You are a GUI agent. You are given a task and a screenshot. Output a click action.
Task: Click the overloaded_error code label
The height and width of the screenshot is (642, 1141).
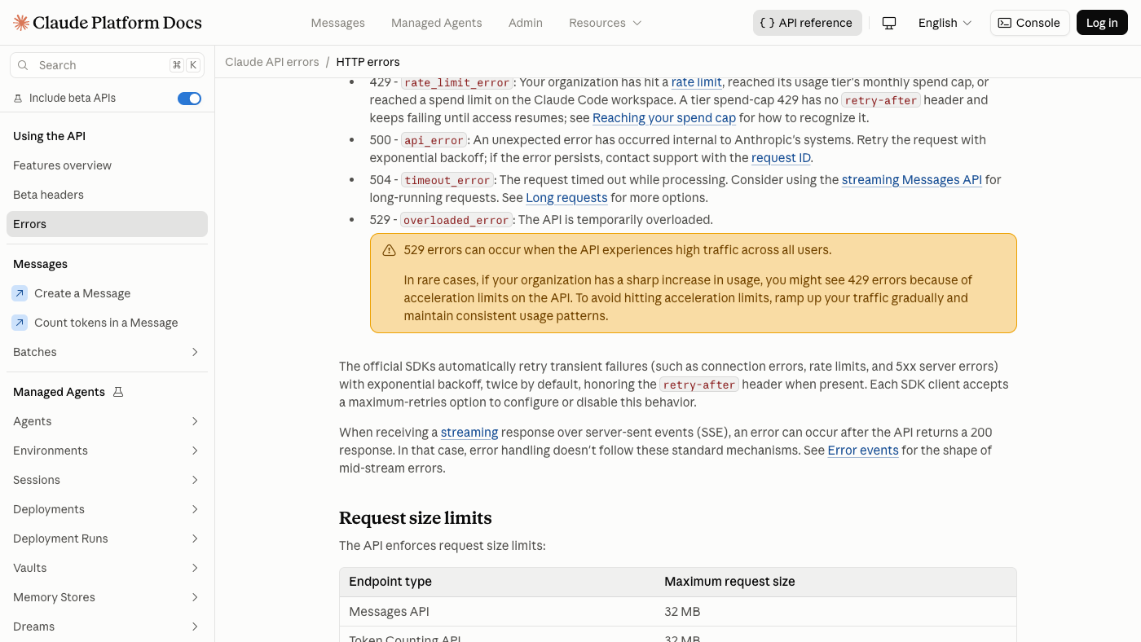pos(456,220)
